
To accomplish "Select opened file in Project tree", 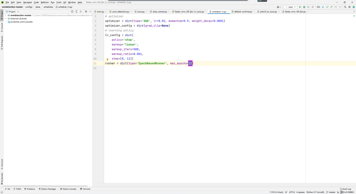I will 72,11.
